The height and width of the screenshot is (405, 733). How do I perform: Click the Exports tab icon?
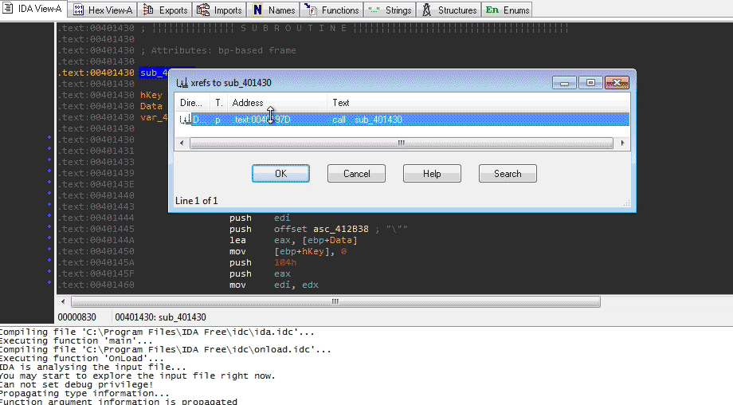tap(148, 10)
